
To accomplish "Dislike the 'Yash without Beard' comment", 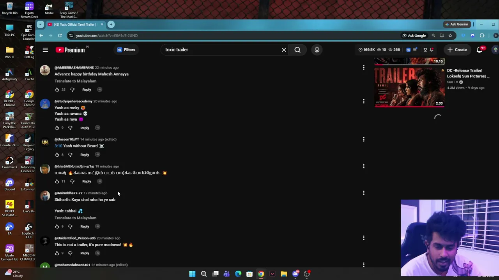I will tap(70, 154).
